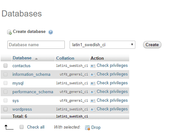This screenshot has width=174, height=135.
Task: Click mysql row latin1_swedish_ci collation
Action: click(x=72, y=83)
